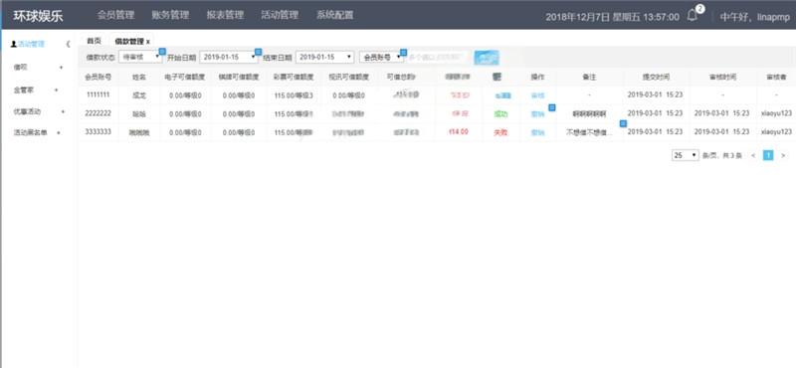The image size is (796, 368).
Task: Click the linapmp user greeting
Action: click(755, 17)
